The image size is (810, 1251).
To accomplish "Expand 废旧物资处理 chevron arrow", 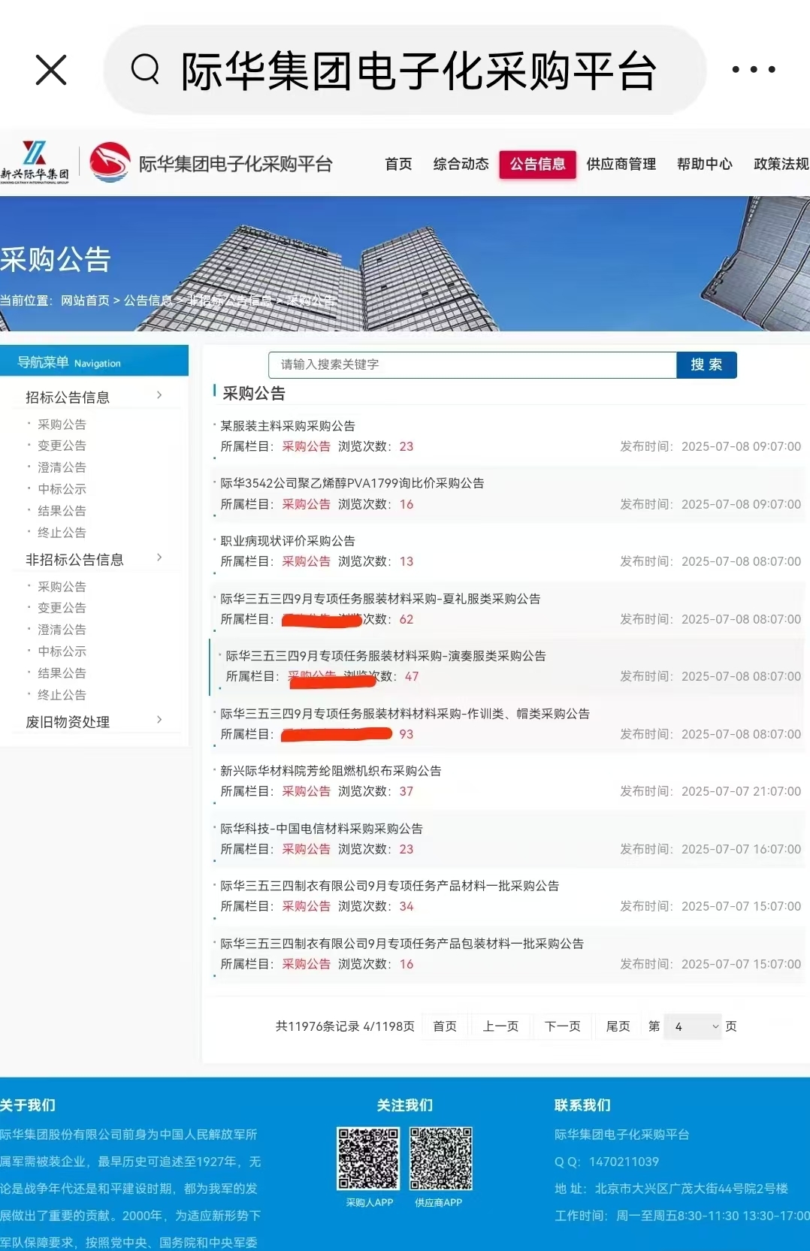I will click(159, 720).
